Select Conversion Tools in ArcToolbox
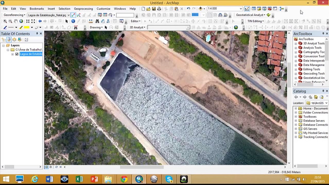Image resolution: width=329 pixels, height=185 pixels. [314, 56]
